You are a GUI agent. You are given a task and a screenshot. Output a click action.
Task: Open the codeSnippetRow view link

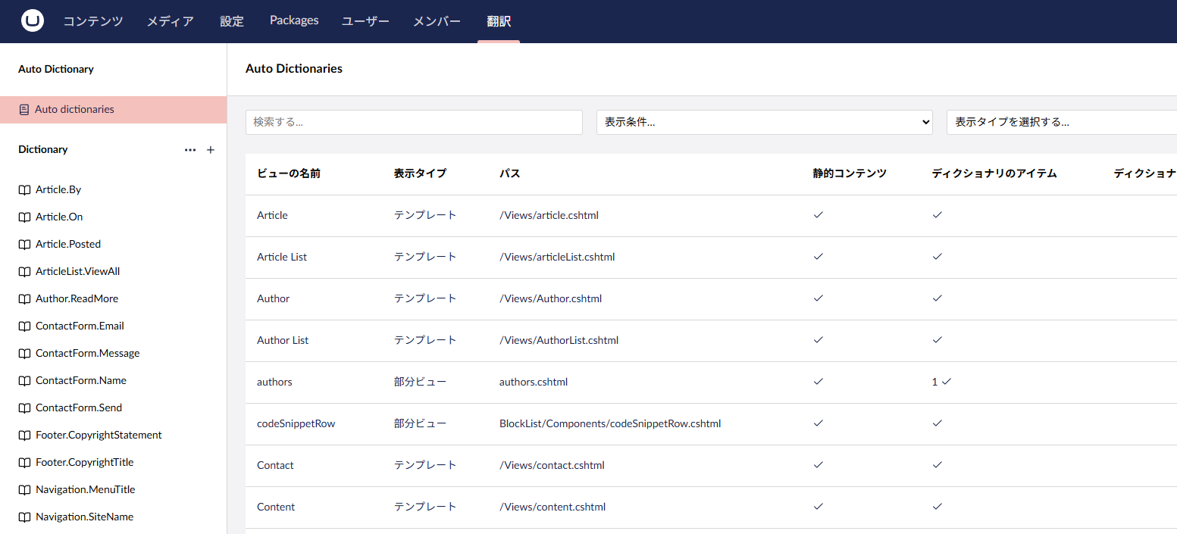click(296, 423)
